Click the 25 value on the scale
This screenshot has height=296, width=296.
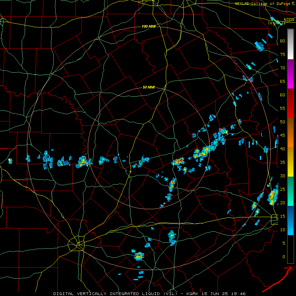pos(283,189)
